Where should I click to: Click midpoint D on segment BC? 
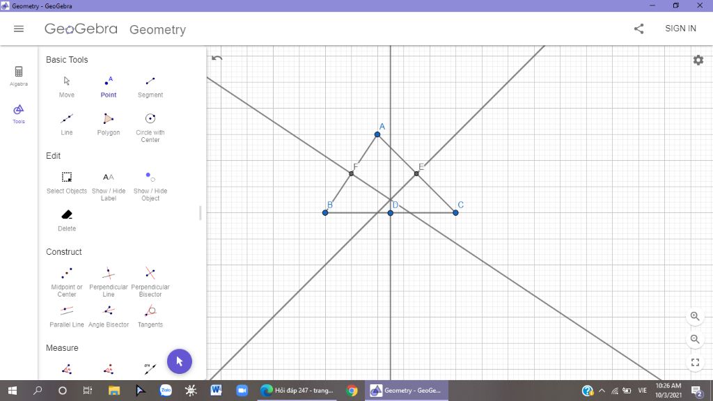tap(390, 213)
